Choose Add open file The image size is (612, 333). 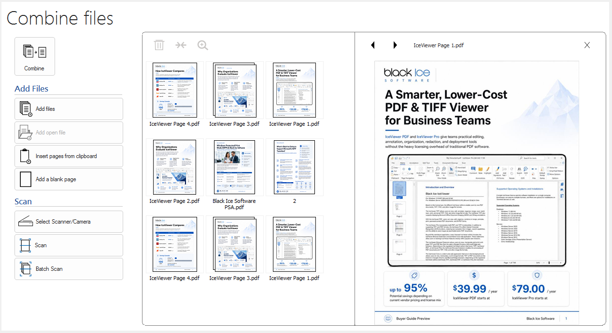(69, 133)
